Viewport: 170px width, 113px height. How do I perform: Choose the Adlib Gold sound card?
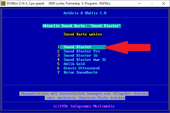click(74, 64)
